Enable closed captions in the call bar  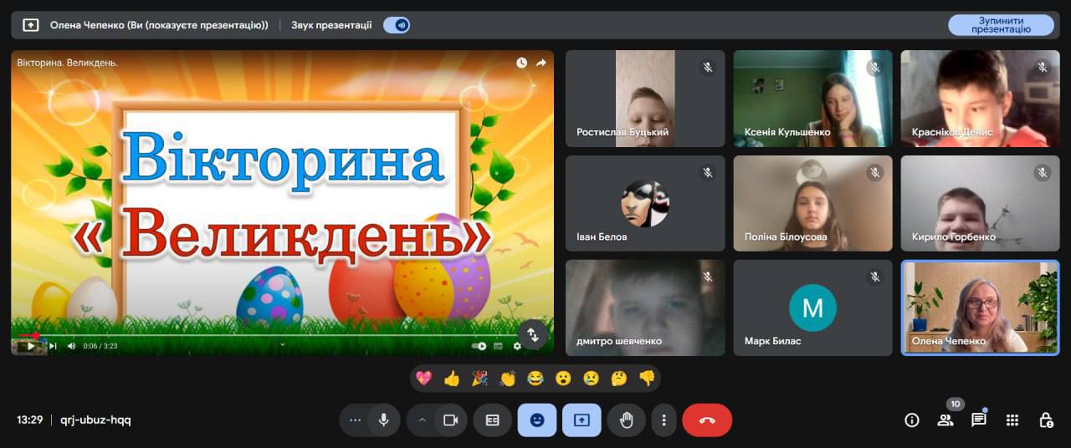(493, 420)
